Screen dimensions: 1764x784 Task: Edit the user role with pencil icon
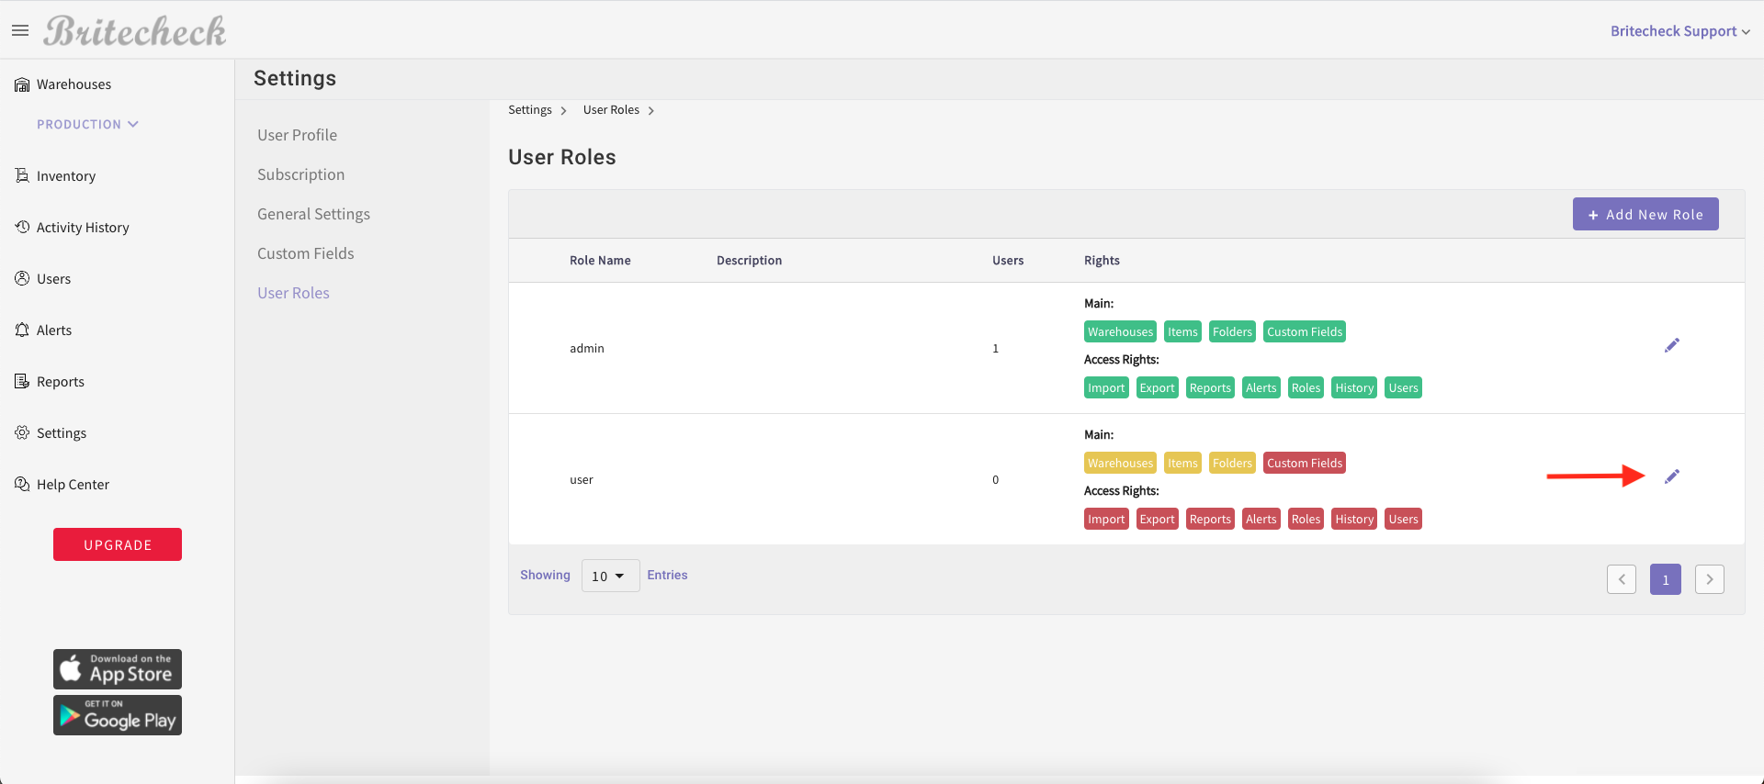(1671, 476)
